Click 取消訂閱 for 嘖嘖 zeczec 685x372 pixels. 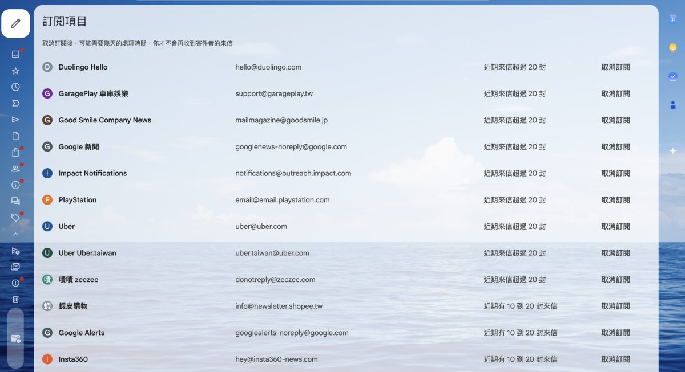[615, 280]
